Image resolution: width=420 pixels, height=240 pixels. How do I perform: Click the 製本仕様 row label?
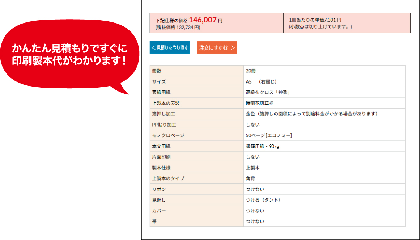(x=161, y=168)
